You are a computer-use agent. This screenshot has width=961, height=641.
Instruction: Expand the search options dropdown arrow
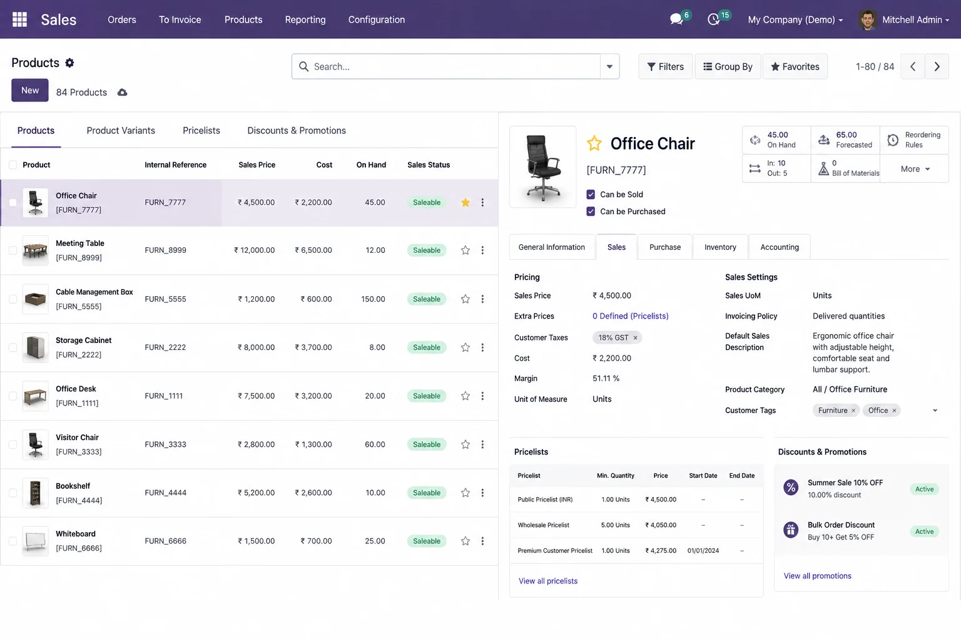609,66
